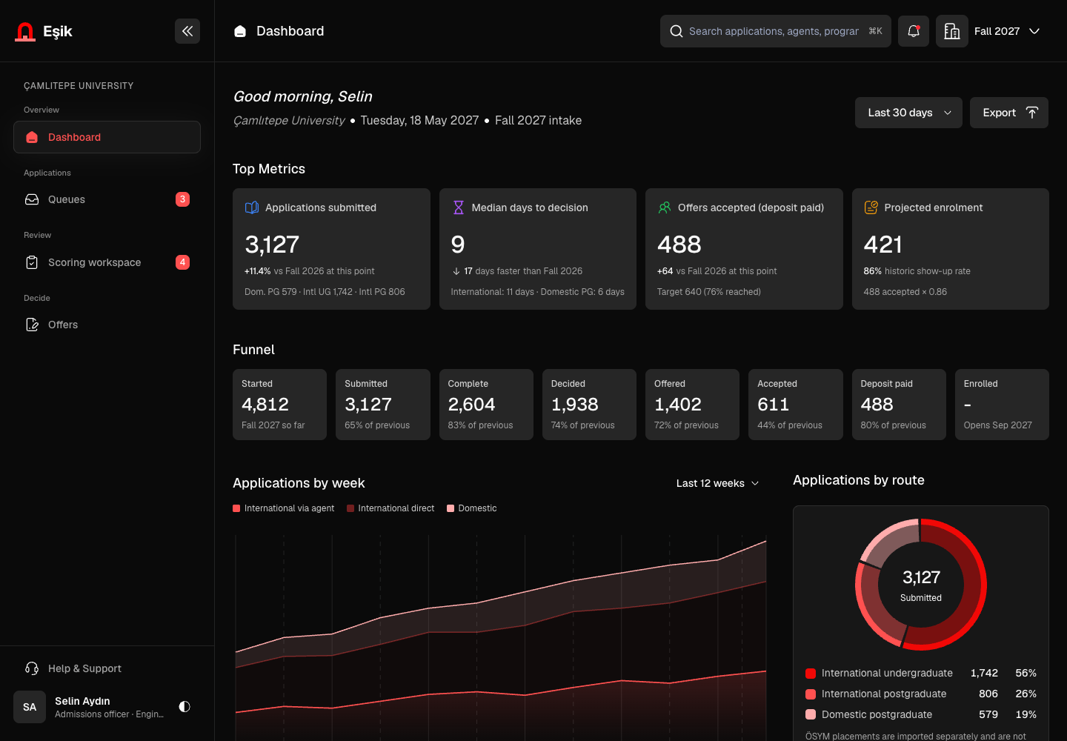Click the Eşik logo icon
The height and width of the screenshot is (741, 1067).
(25, 31)
